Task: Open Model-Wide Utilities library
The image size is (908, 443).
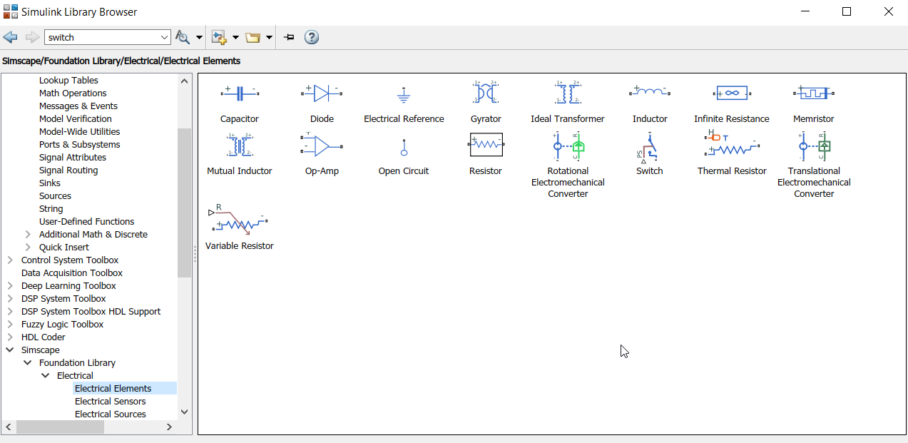Action: 79,131
